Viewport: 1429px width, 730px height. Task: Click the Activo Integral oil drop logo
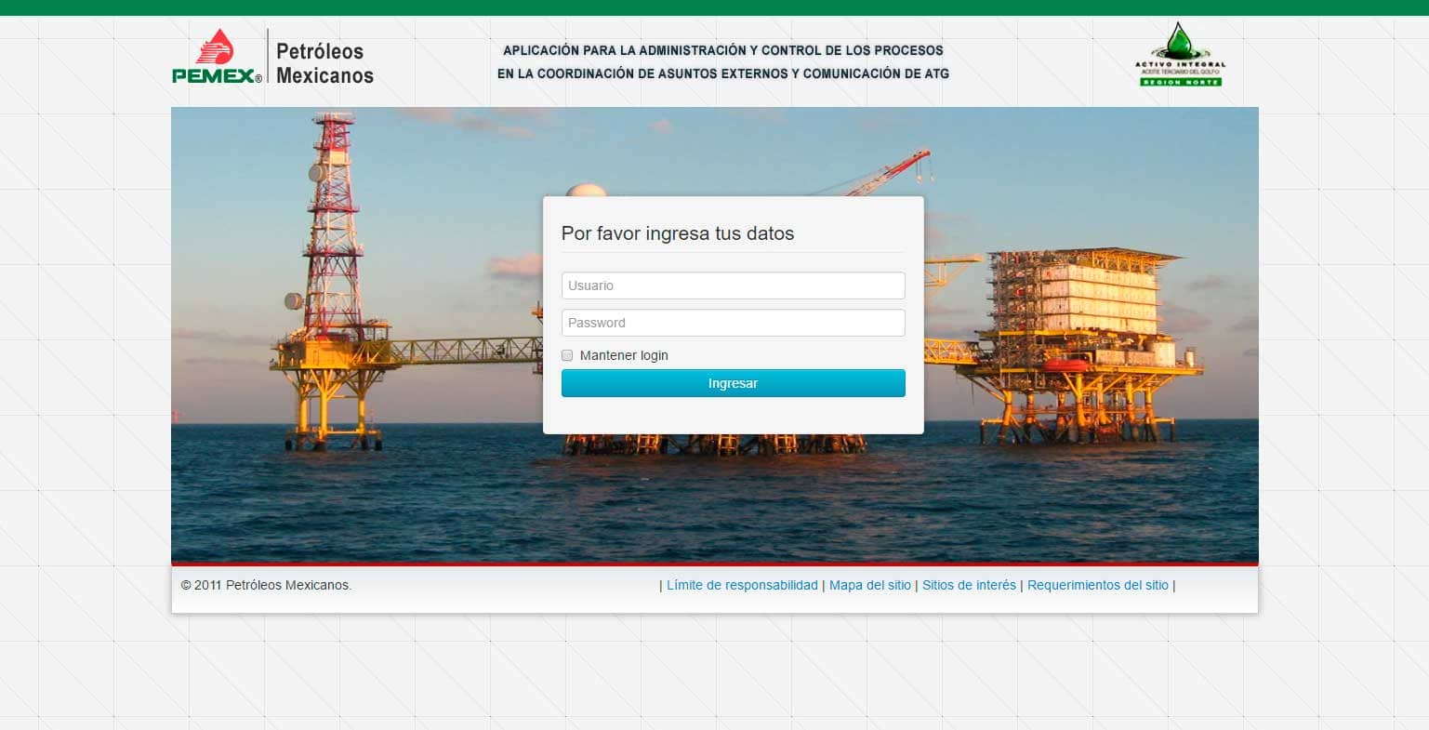click(x=1180, y=55)
